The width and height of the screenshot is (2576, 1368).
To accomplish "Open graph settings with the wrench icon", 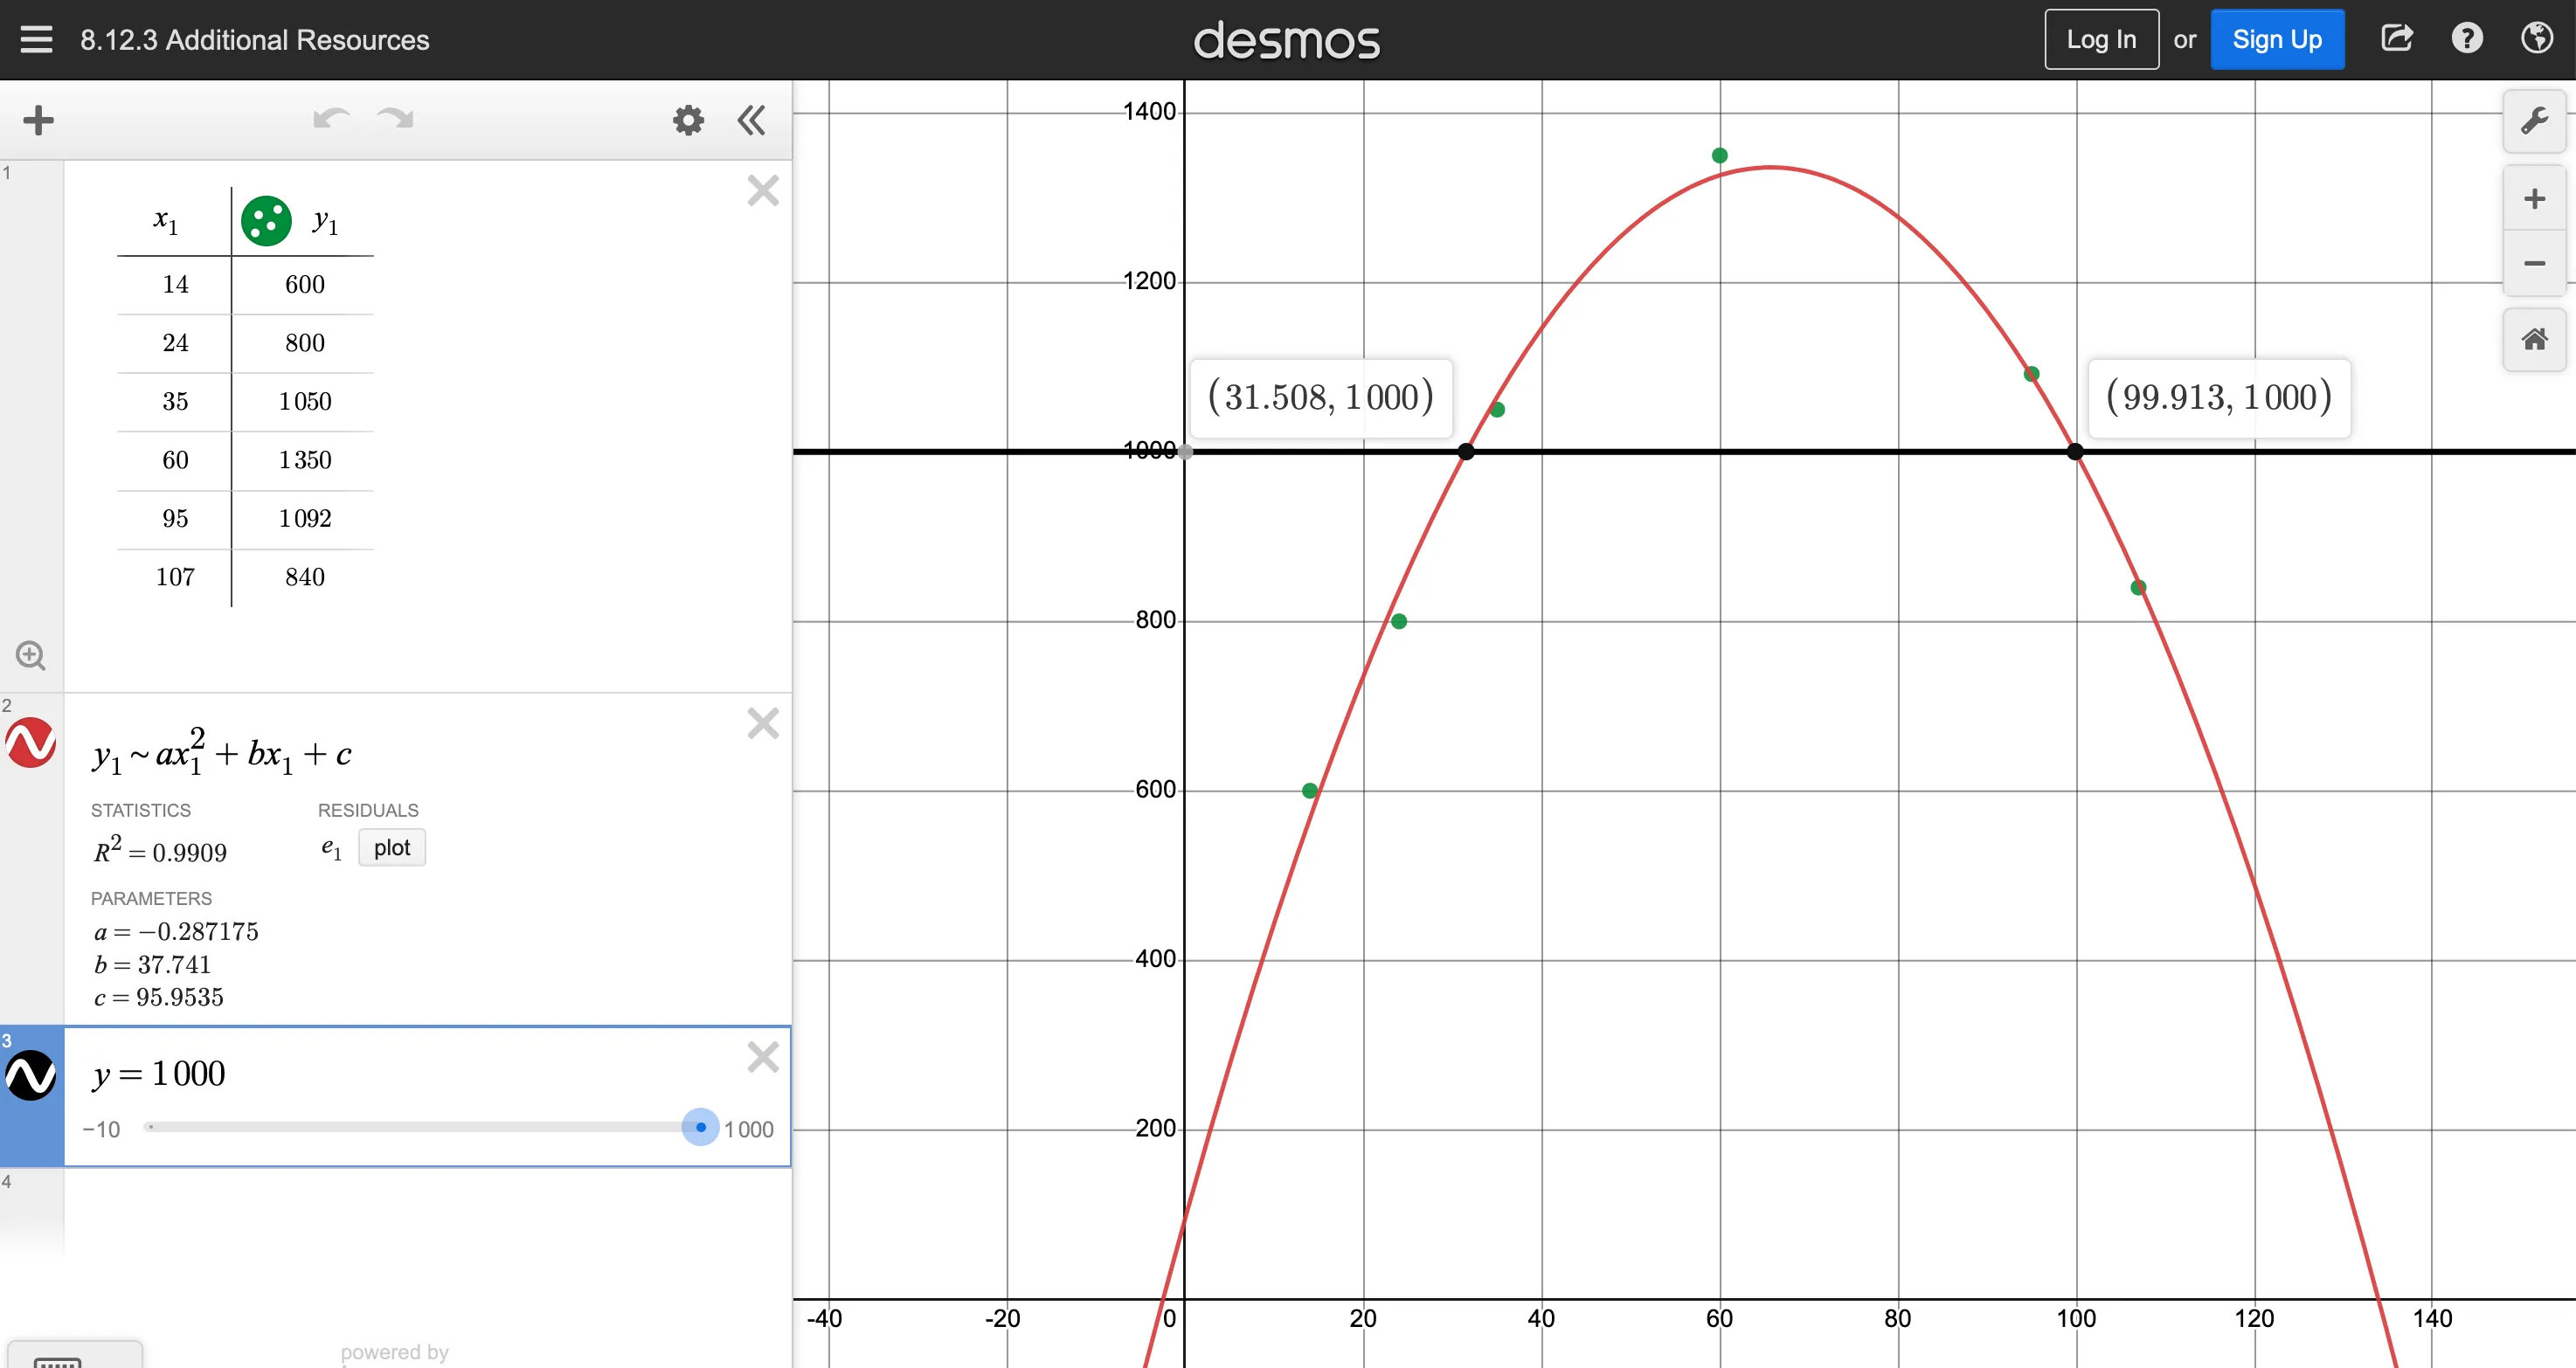I will coord(2534,120).
